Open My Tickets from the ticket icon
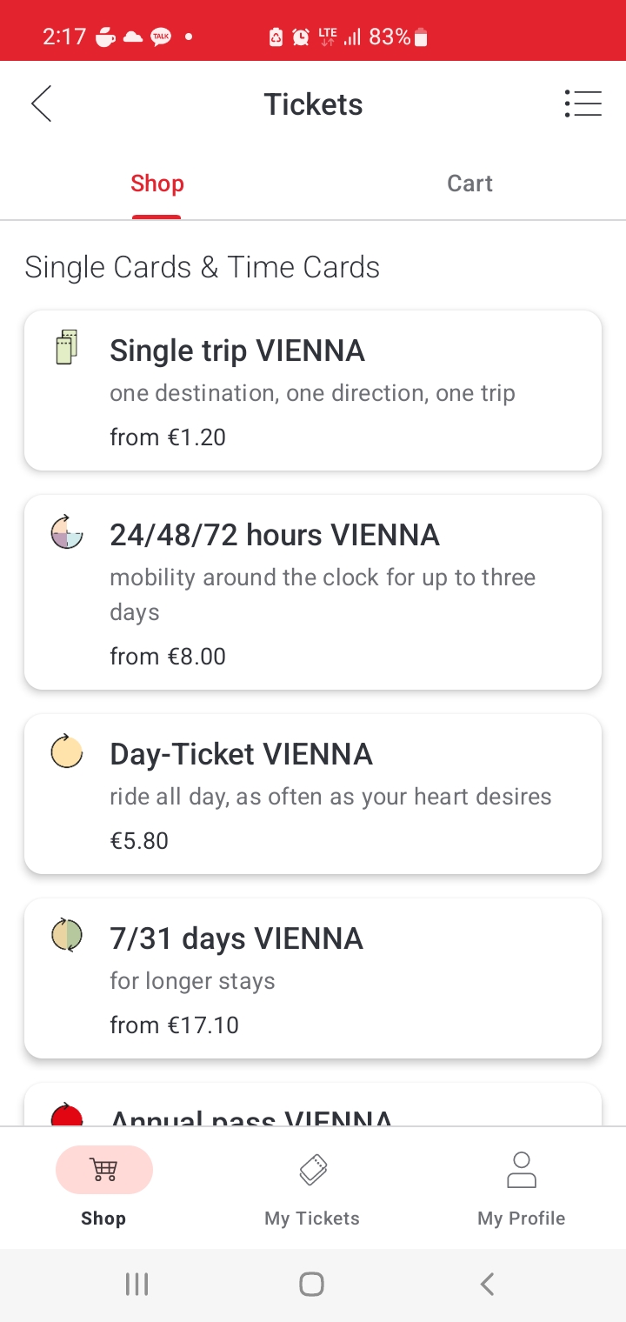The height and width of the screenshot is (1322, 626). 312,1170
